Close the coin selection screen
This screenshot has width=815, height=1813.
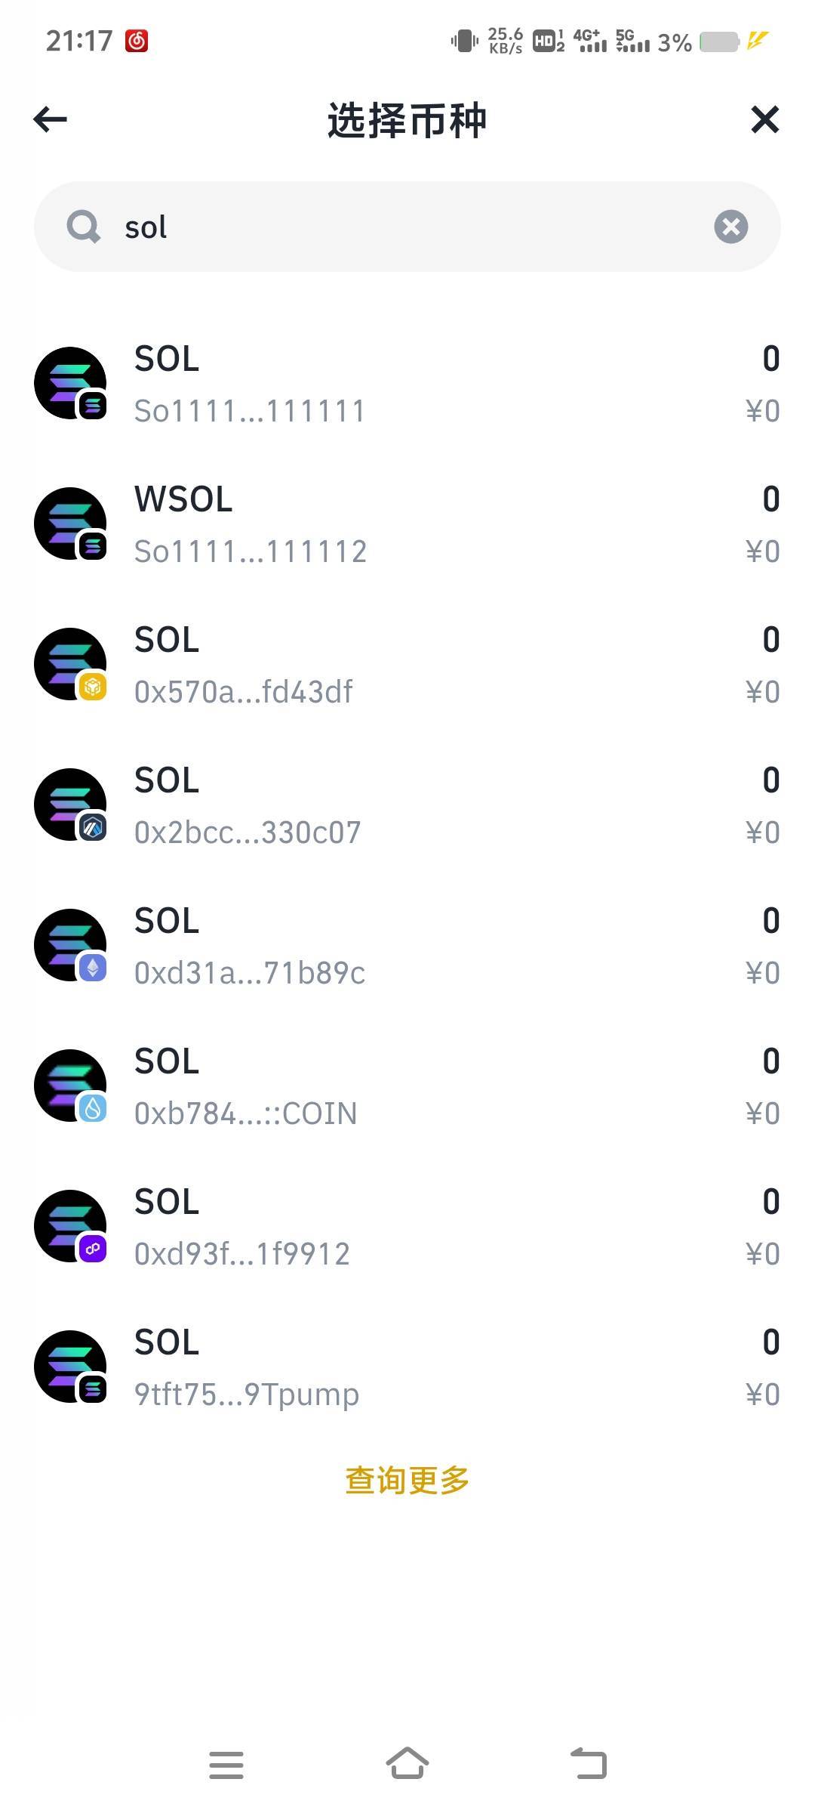764,119
